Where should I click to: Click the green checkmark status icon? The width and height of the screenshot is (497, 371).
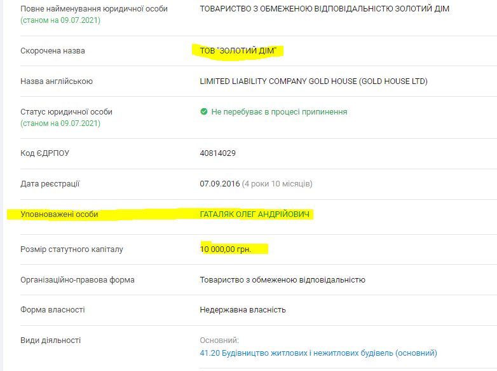coord(204,111)
